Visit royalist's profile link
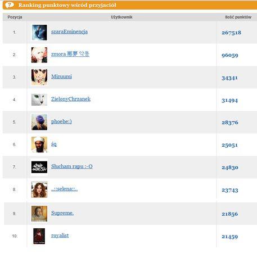This screenshot has width=257, height=253. point(60,236)
